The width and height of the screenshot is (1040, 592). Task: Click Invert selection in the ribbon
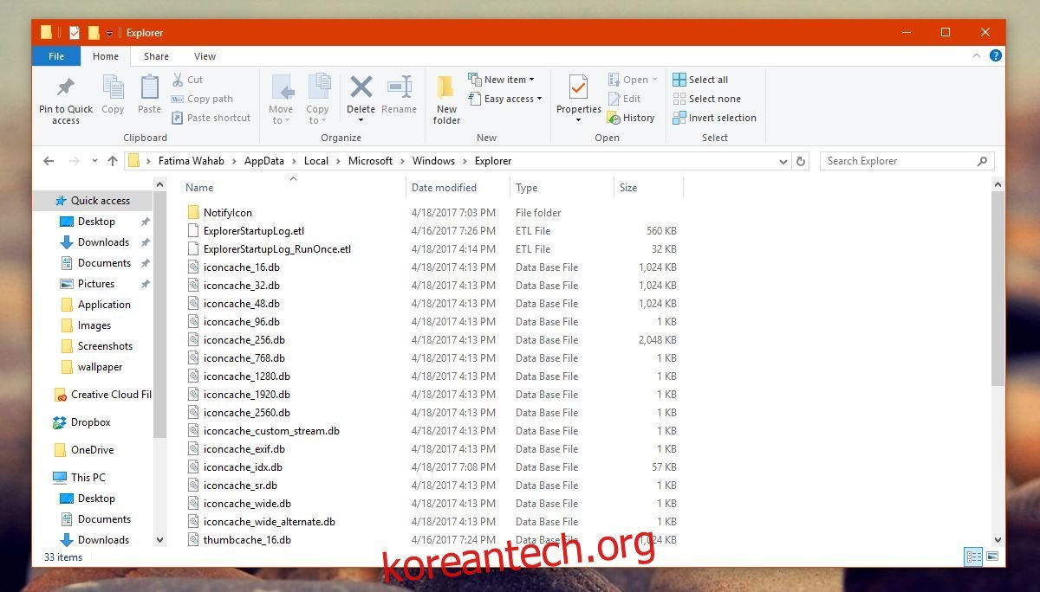[714, 118]
